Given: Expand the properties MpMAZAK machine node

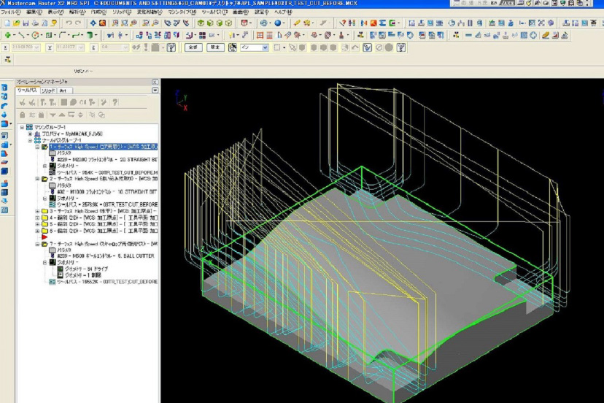Looking at the screenshot, I should (30, 134).
